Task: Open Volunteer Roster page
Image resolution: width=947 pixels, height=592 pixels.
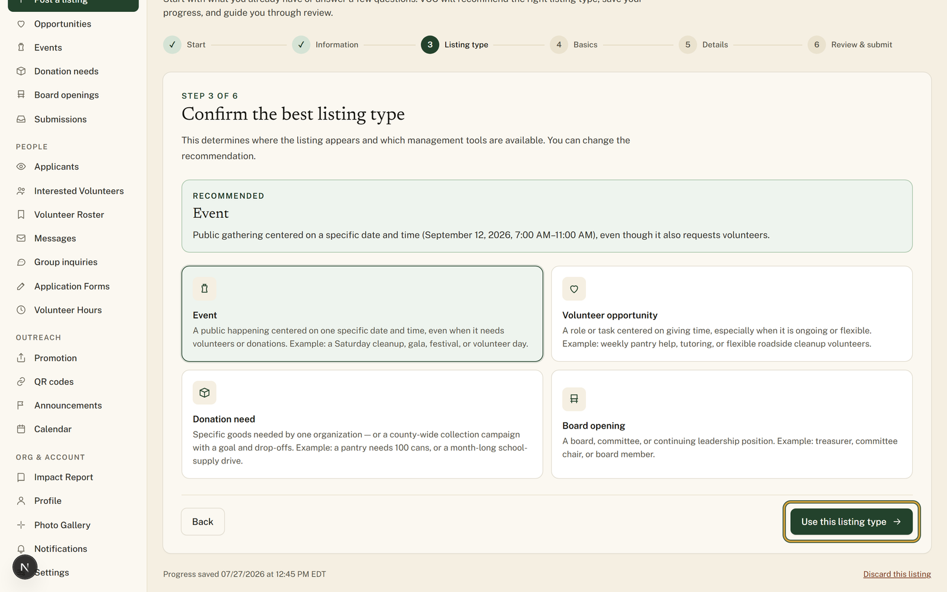Action: pos(73,214)
